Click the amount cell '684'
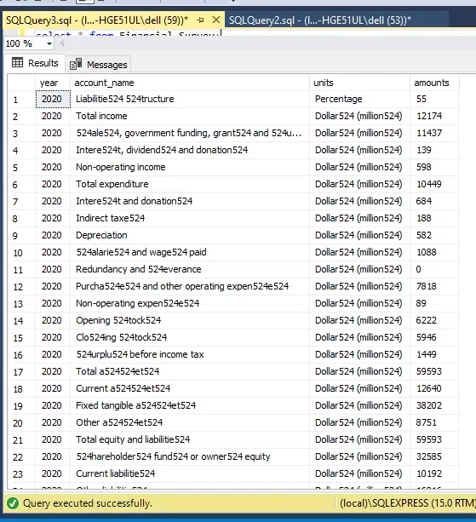The image size is (476, 522). coord(434,202)
